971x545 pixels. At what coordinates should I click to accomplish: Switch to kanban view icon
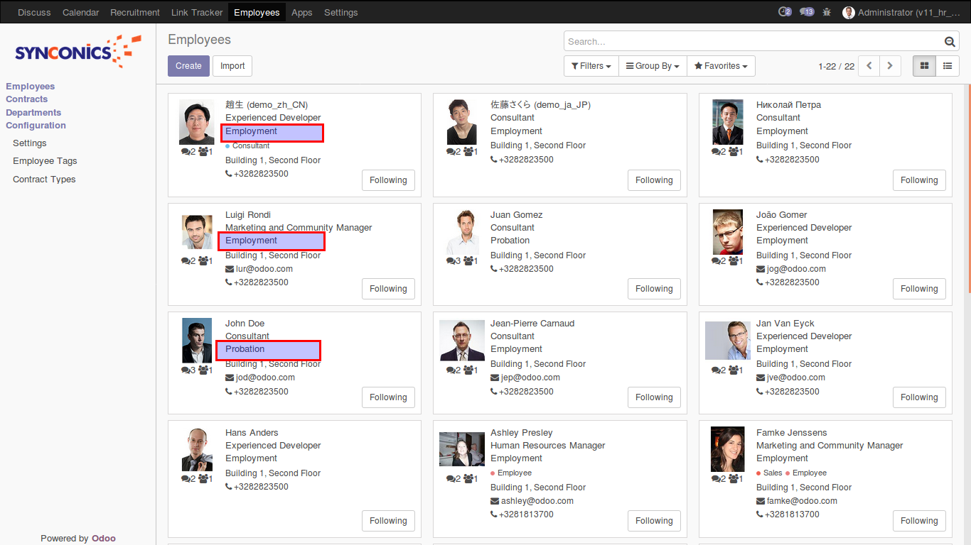point(924,66)
